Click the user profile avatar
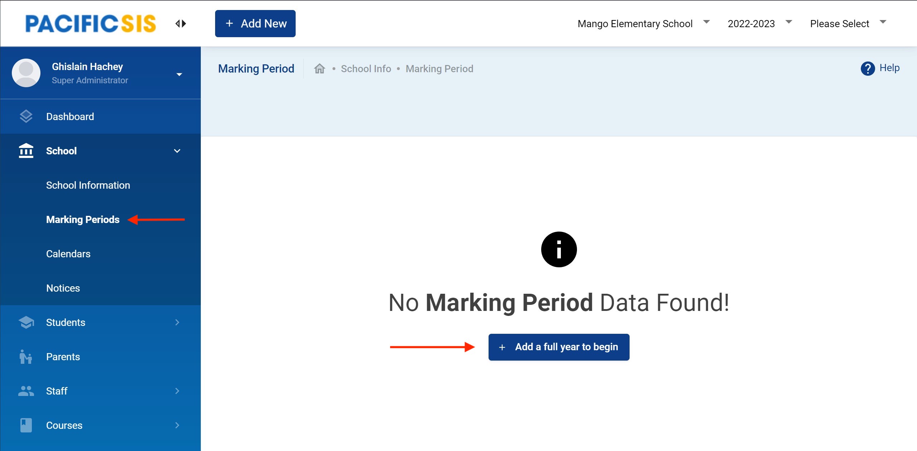917x451 pixels. click(x=26, y=73)
